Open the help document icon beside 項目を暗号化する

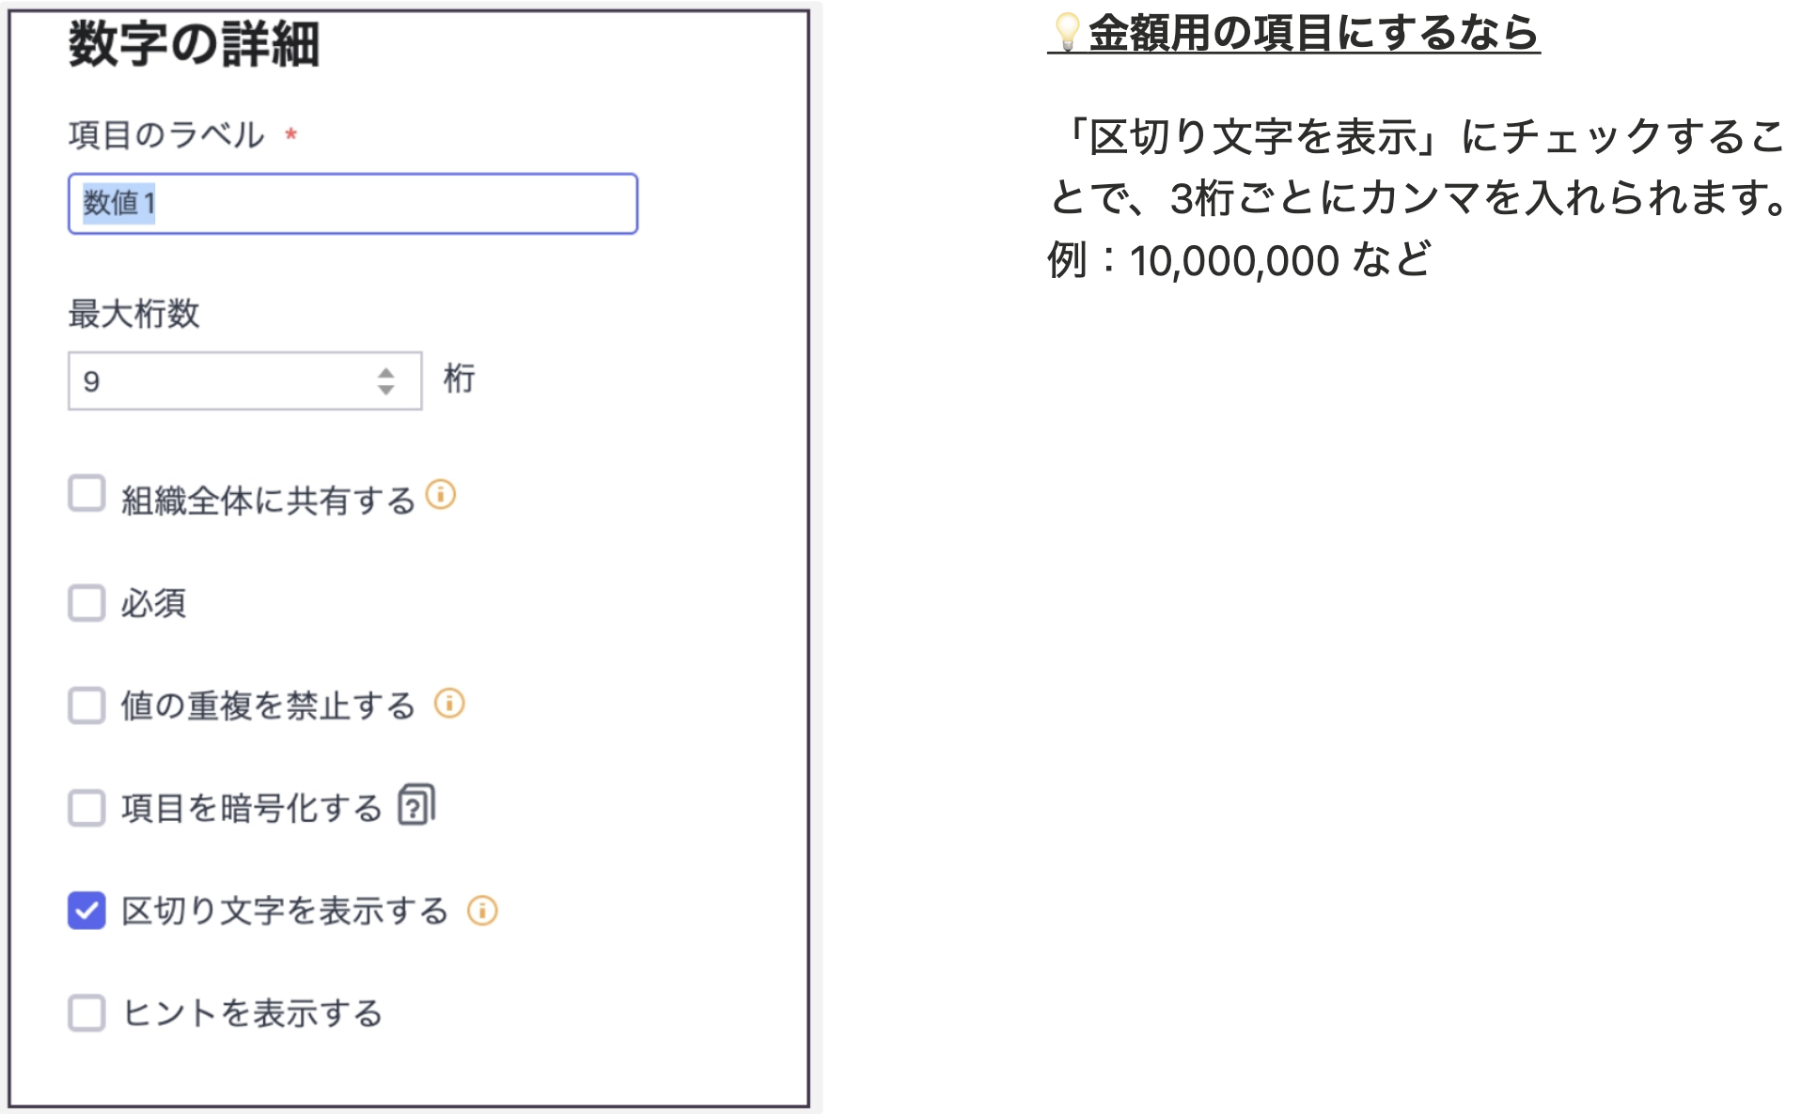click(x=416, y=805)
